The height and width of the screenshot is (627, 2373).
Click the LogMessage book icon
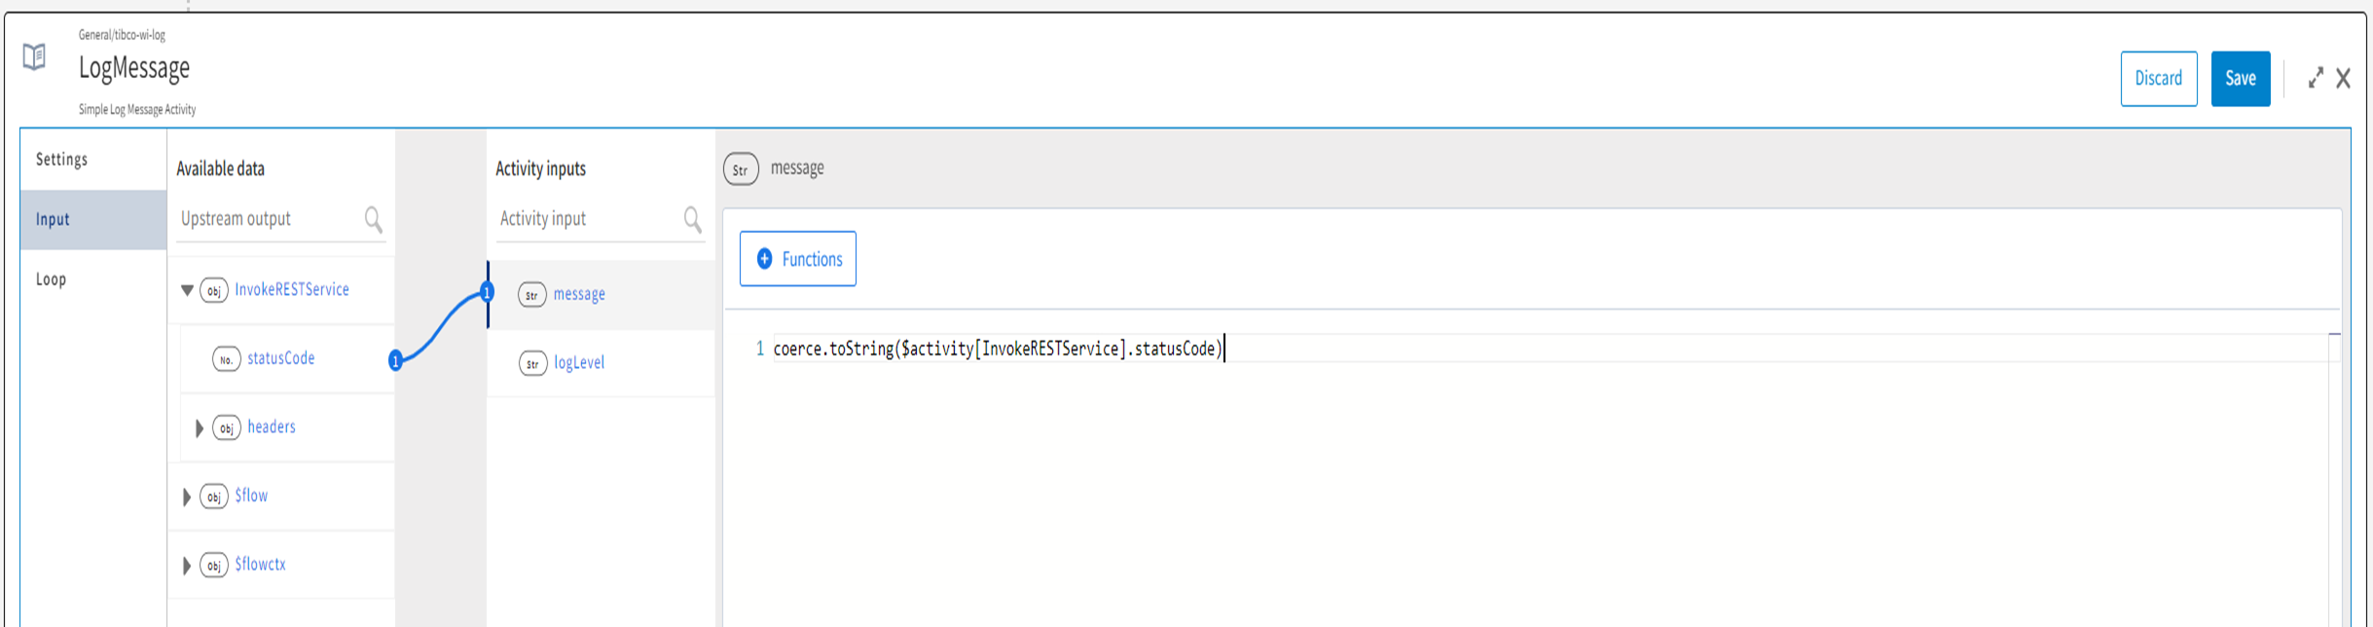pos(34,56)
